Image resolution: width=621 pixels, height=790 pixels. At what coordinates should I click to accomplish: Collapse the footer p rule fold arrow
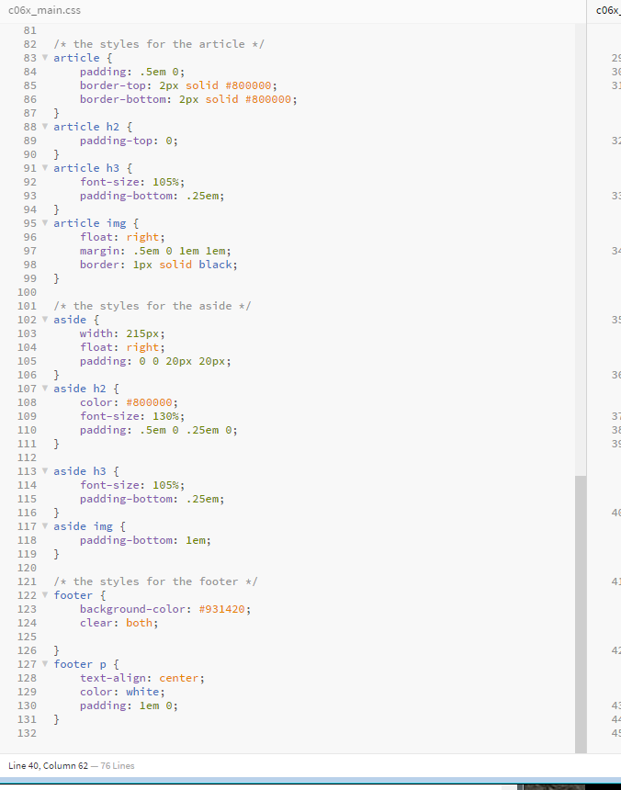click(45, 664)
